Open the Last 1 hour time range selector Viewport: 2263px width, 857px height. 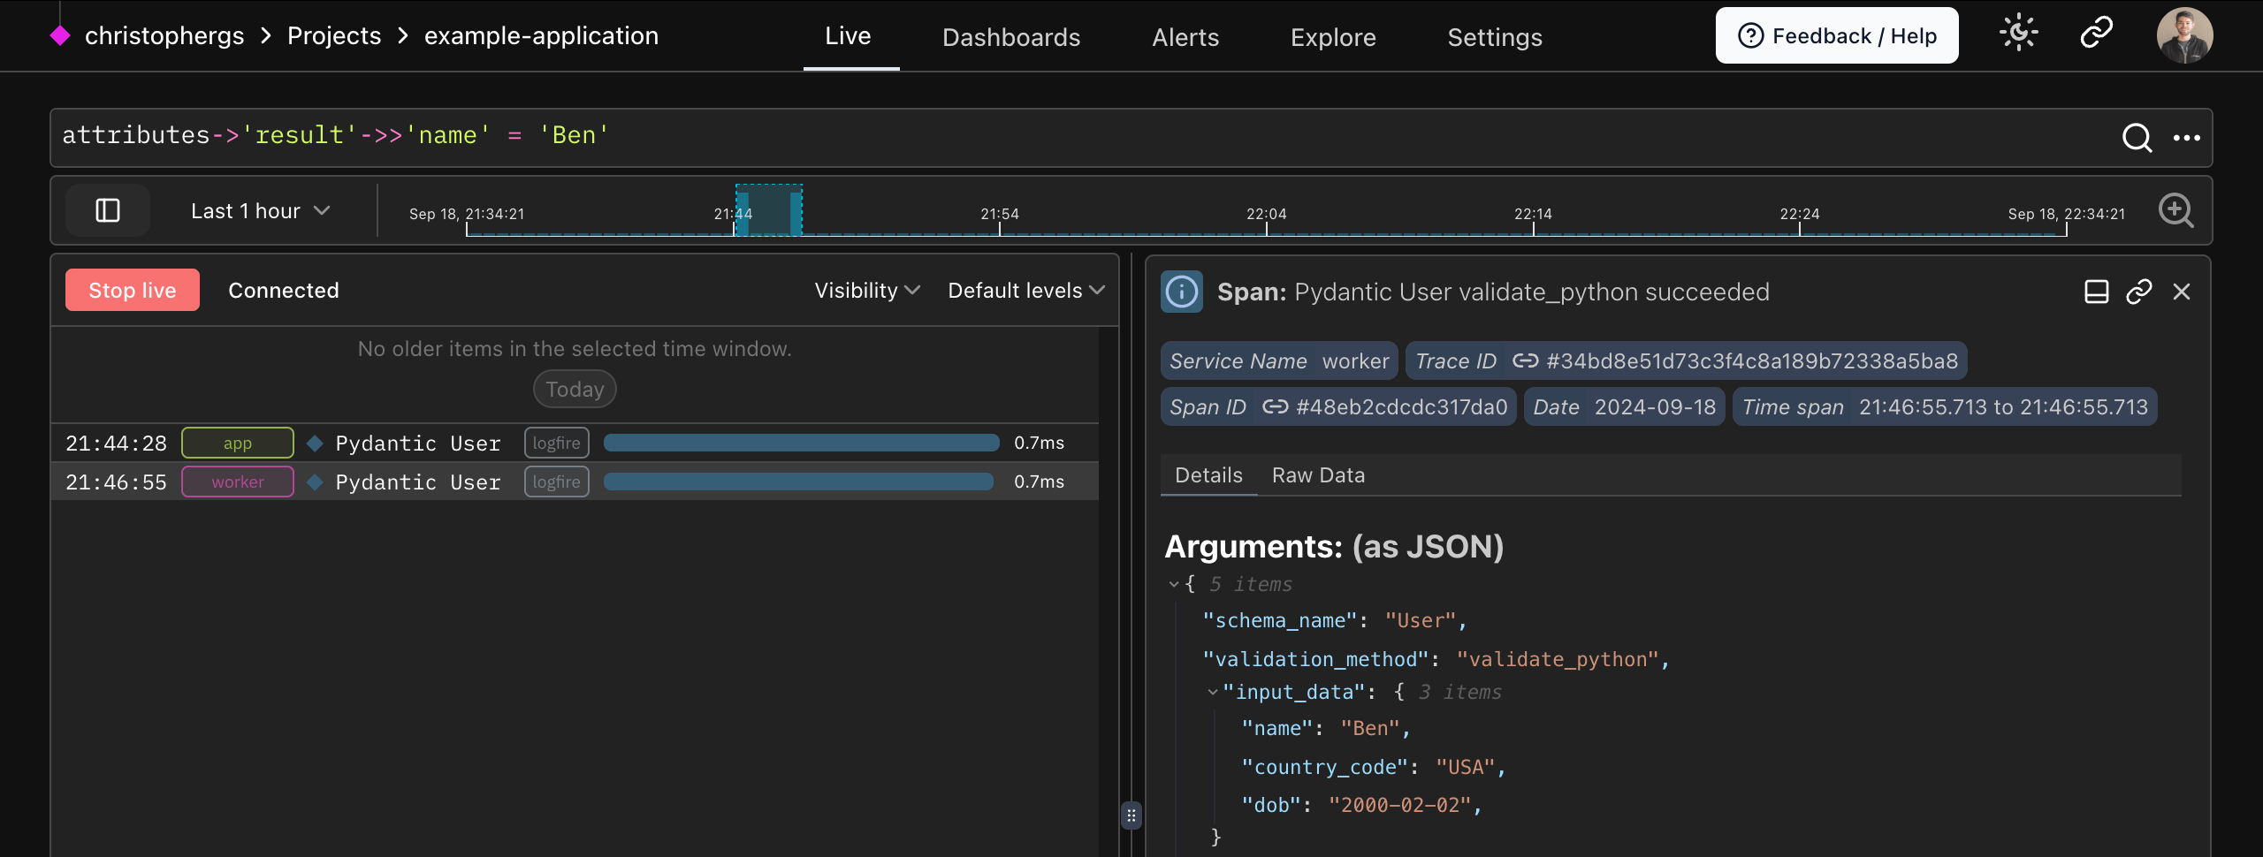(x=260, y=210)
